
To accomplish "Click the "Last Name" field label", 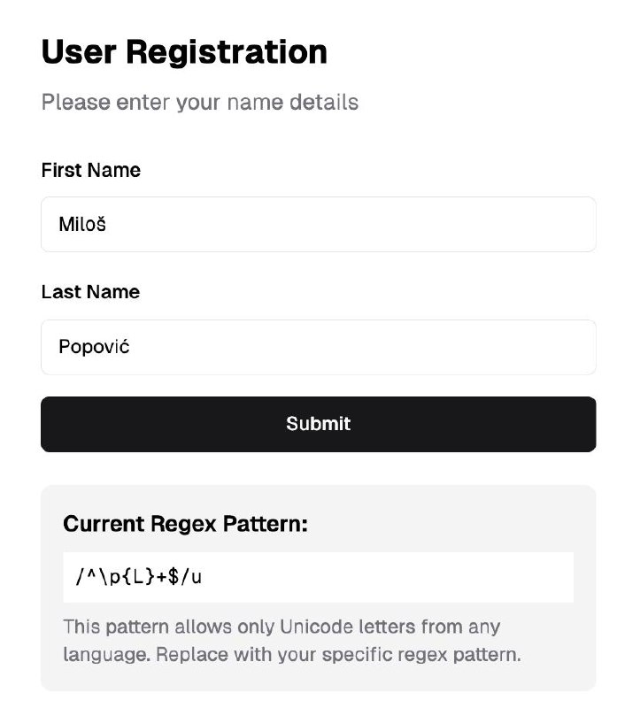I will coord(90,292).
